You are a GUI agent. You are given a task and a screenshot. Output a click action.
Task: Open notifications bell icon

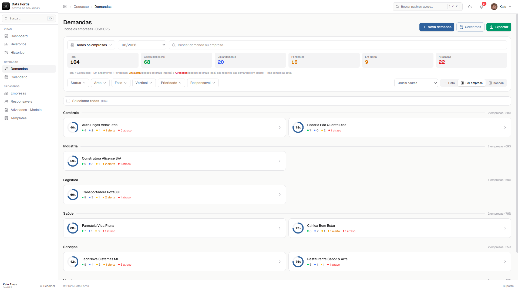tap(482, 7)
